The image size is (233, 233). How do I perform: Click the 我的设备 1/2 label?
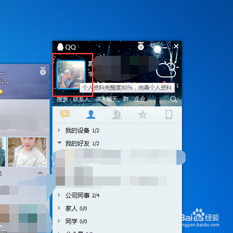click(x=82, y=130)
